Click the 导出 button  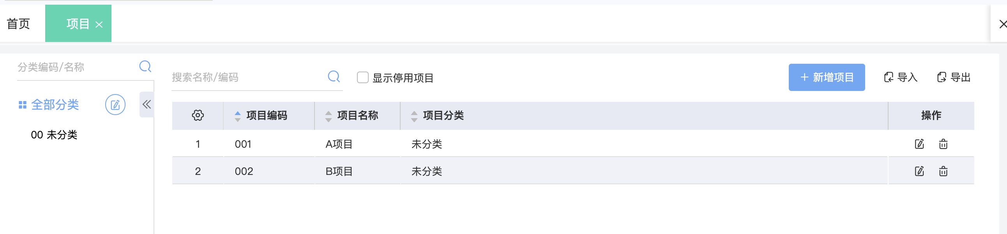coord(954,77)
